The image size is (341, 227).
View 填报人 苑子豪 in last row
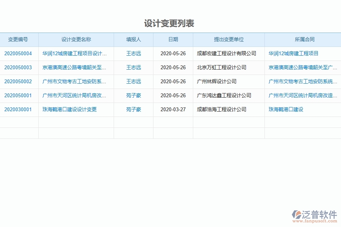133,110
